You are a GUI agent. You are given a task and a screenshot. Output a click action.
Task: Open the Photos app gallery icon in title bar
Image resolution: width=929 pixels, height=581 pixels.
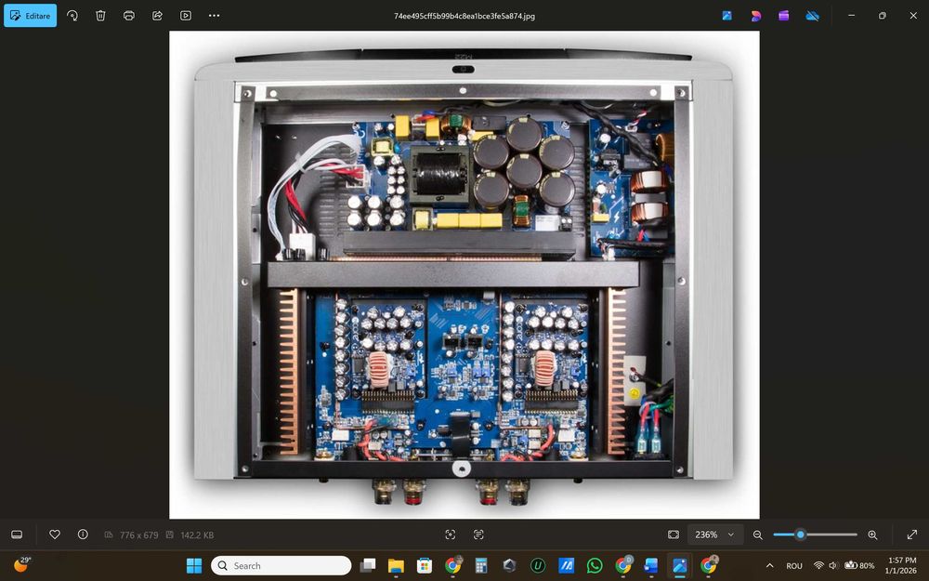click(727, 16)
